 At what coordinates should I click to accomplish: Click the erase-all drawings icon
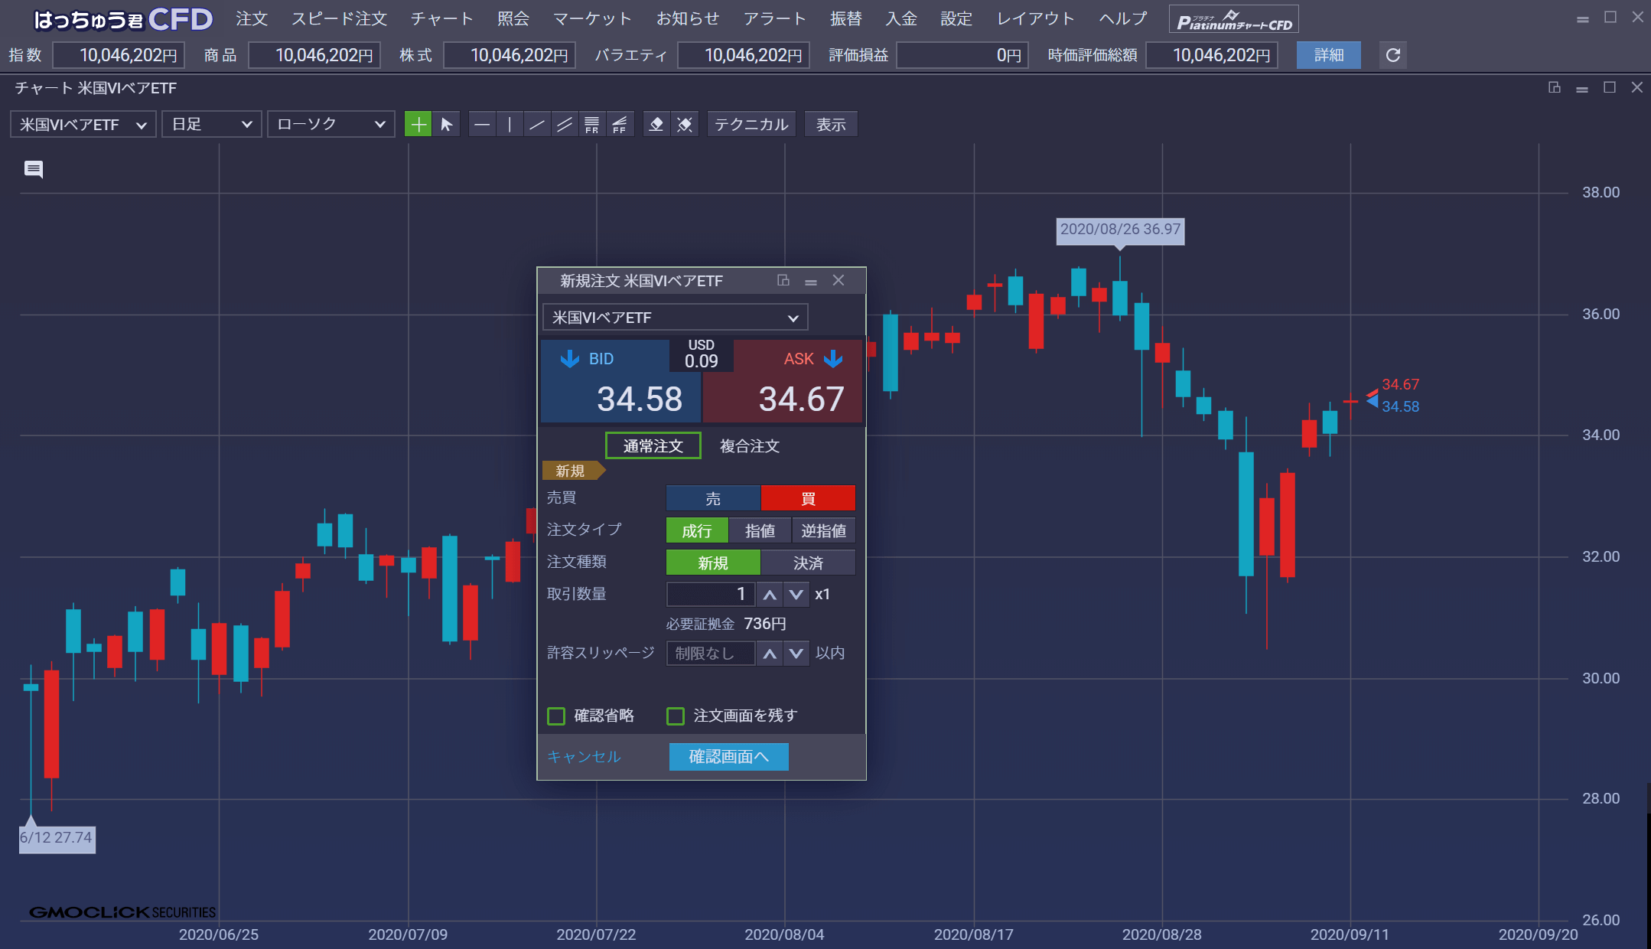685,124
